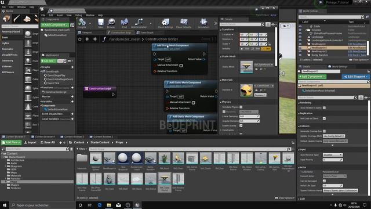The image size is (371, 209).
Task: Click the Scale lock icon in Transform
Action: click(270, 44)
